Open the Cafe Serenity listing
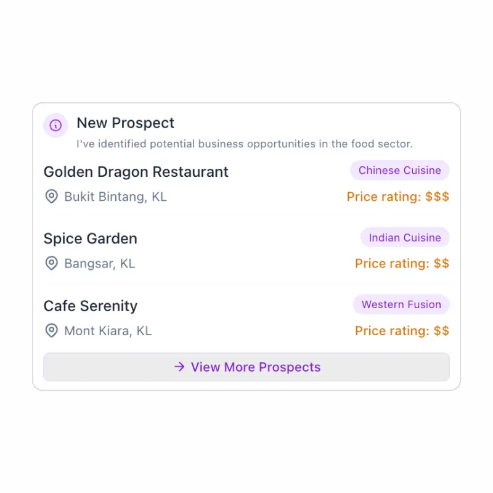 [91, 306]
